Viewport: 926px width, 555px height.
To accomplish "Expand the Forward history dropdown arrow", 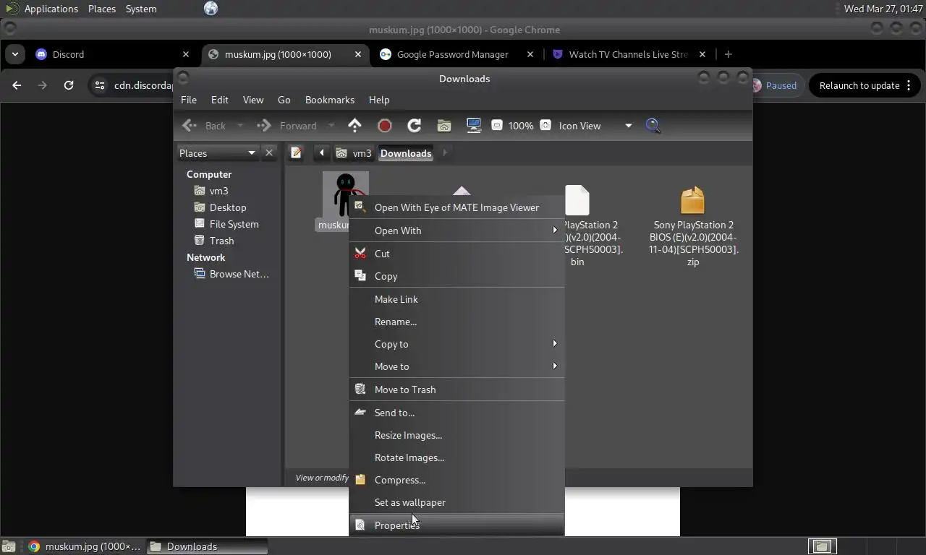I will [x=331, y=126].
